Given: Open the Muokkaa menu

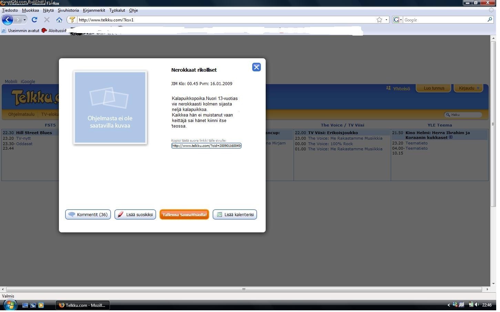Looking at the screenshot, I should (x=30, y=10).
